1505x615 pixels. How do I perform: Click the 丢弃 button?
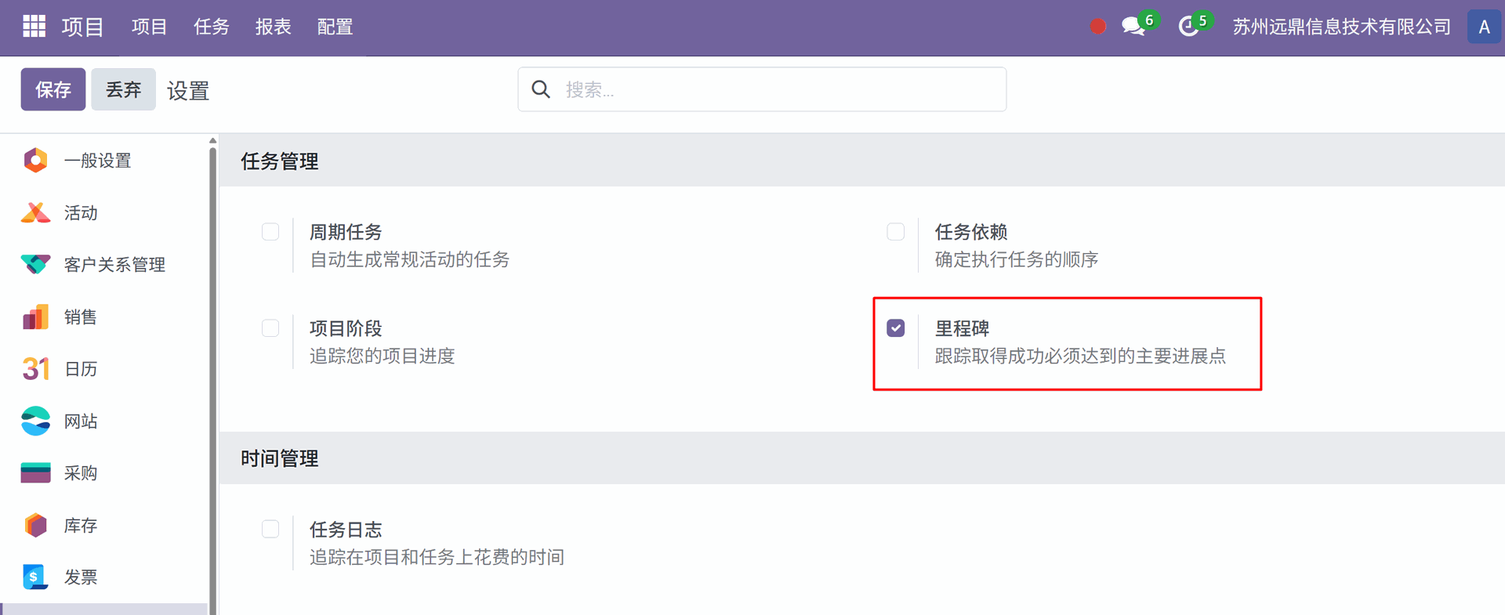click(123, 89)
